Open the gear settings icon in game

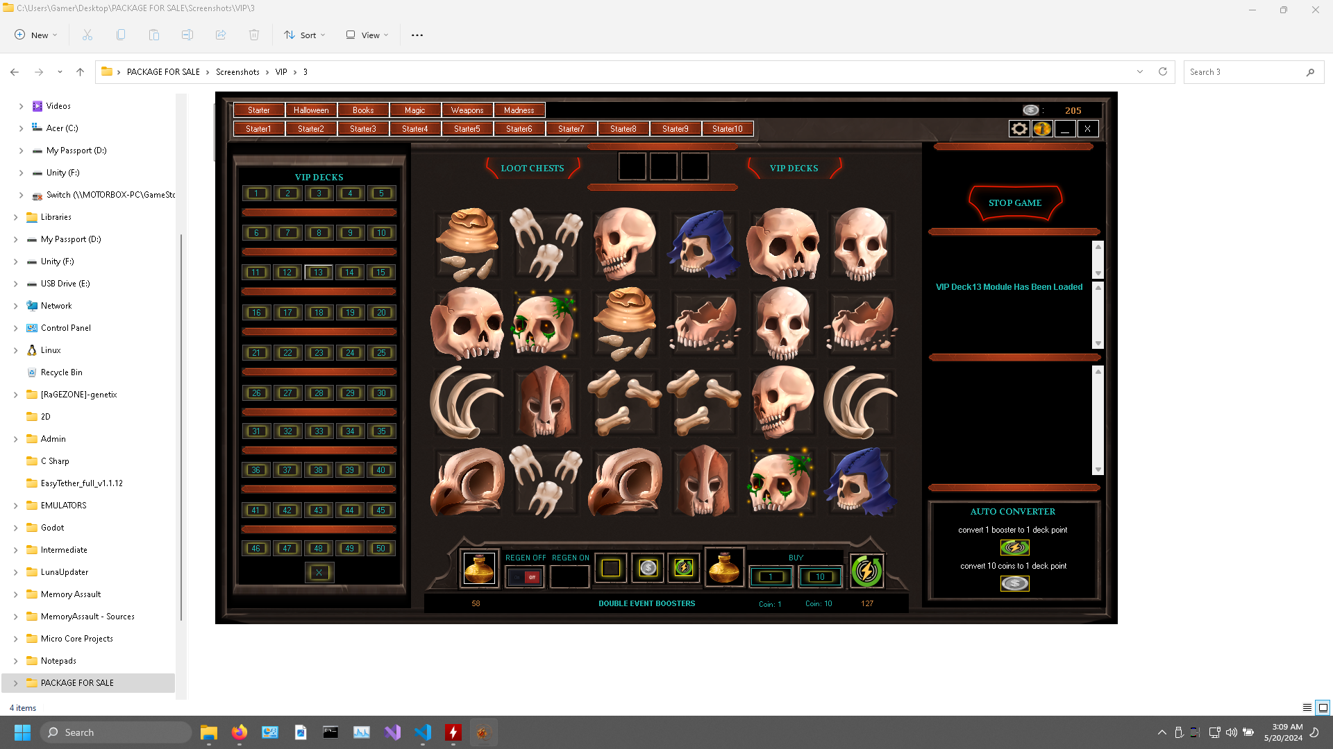[x=1018, y=129]
